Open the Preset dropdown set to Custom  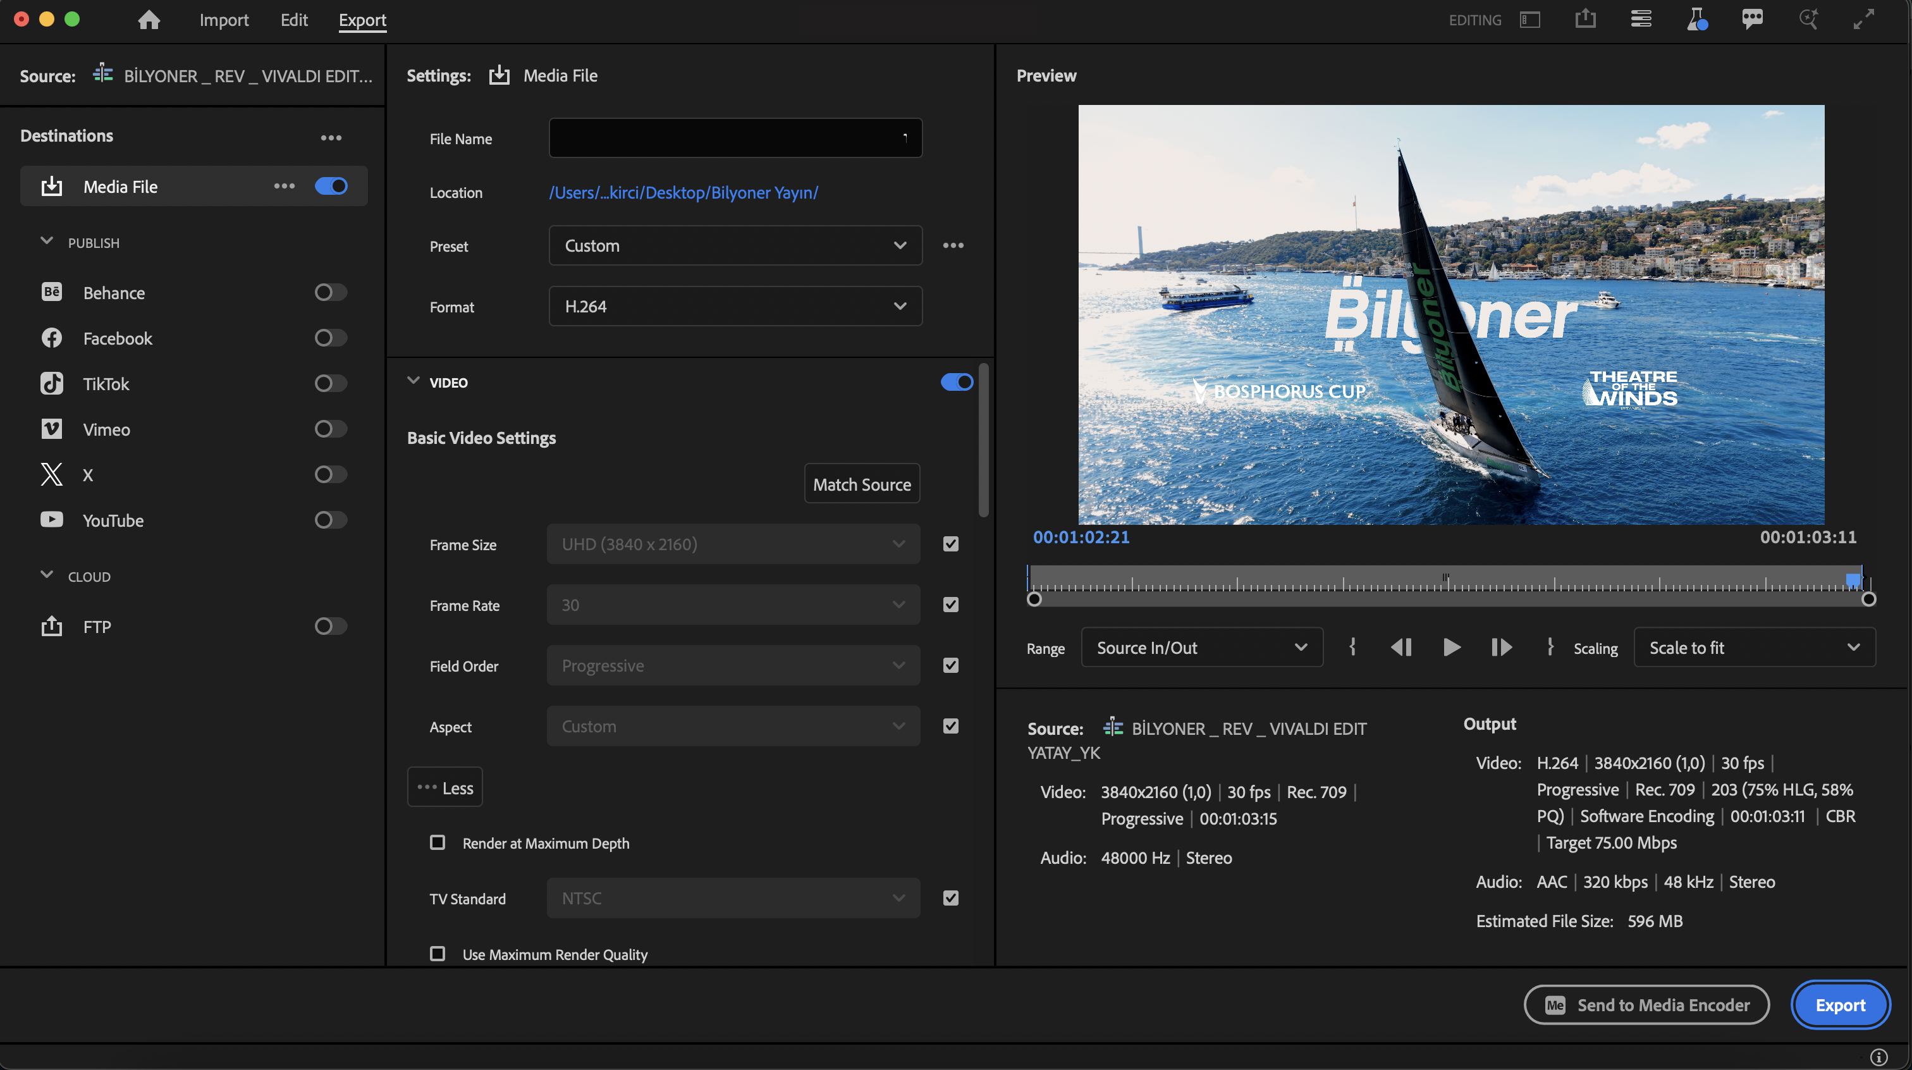click(x=735, y=245)
